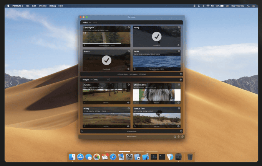Remove the Yacht video item
This screenshot has height=166, width=262.
[x=179, y=51]
